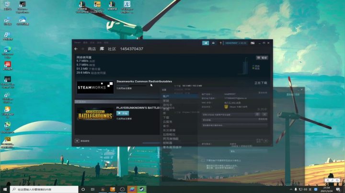Image resolution: width=345 pixels, height=193 pixels.
Task: Open the Hecate Game Center desktop shortcut
Action: pos(8,82)
